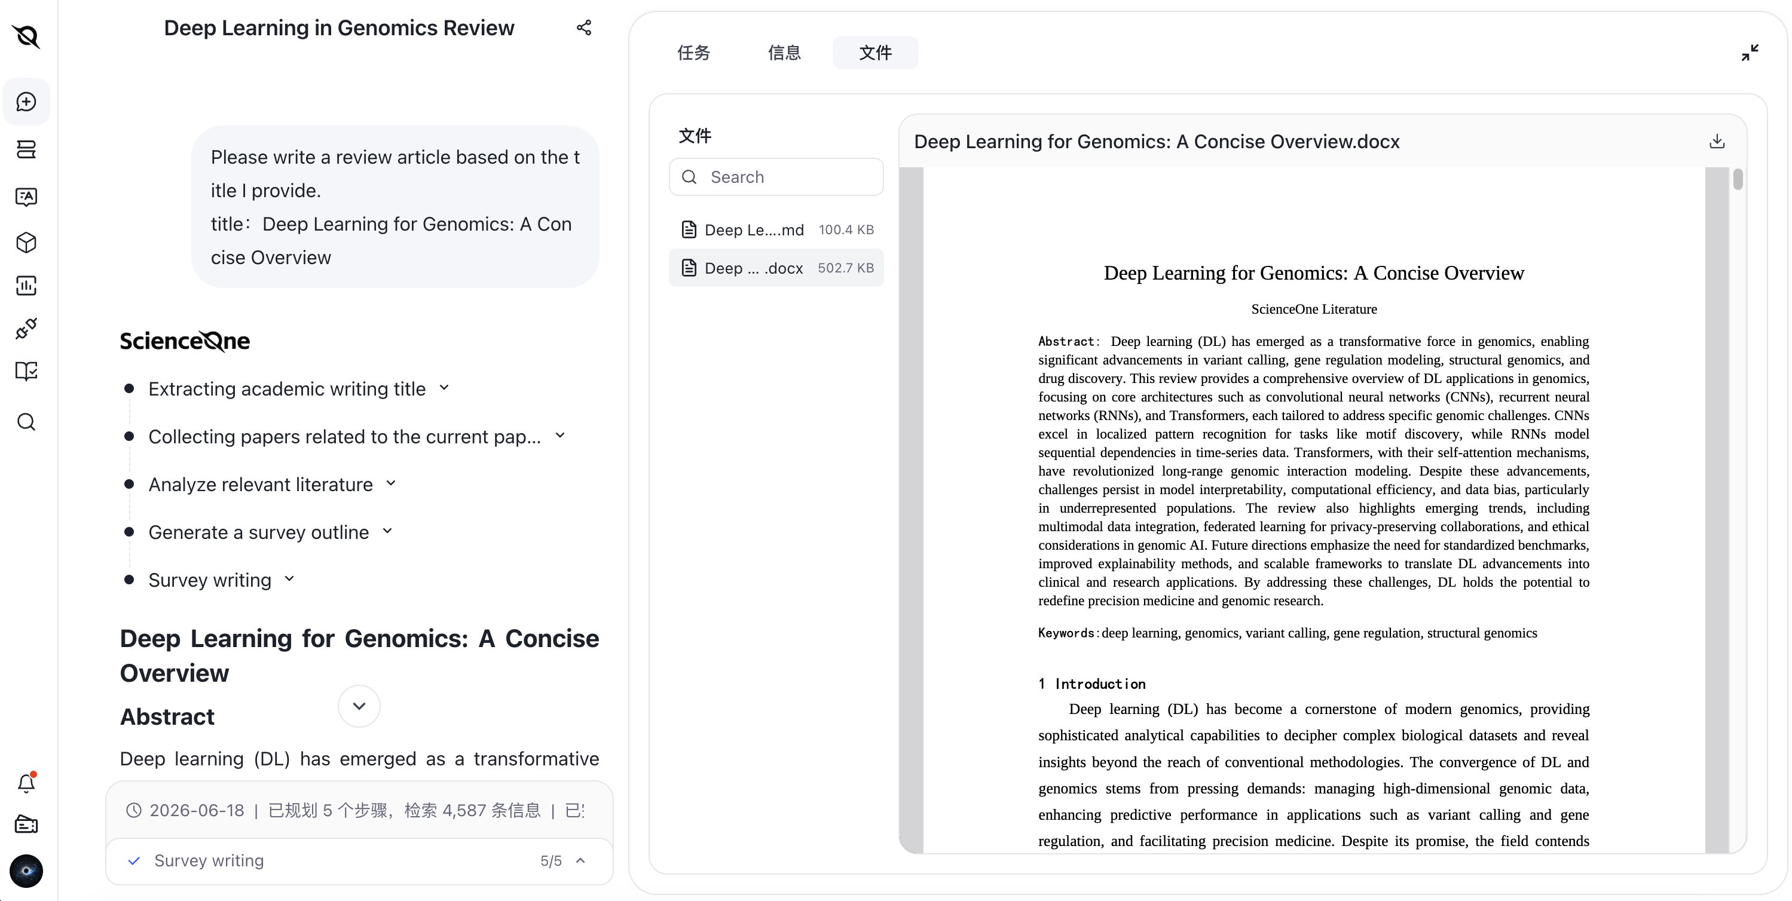Viewport: 1792px width, 901px height.
Task: Switch to the 文件 tab
Action: (x=875, y=53)
